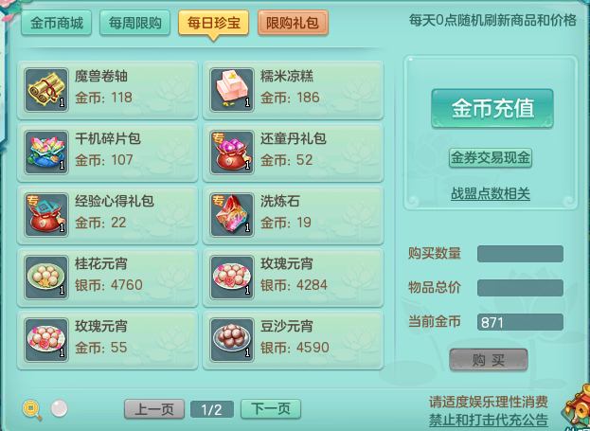Click the 金币充值 recharge button
This screenshot has height=431, width=590.
coord(492,108)
